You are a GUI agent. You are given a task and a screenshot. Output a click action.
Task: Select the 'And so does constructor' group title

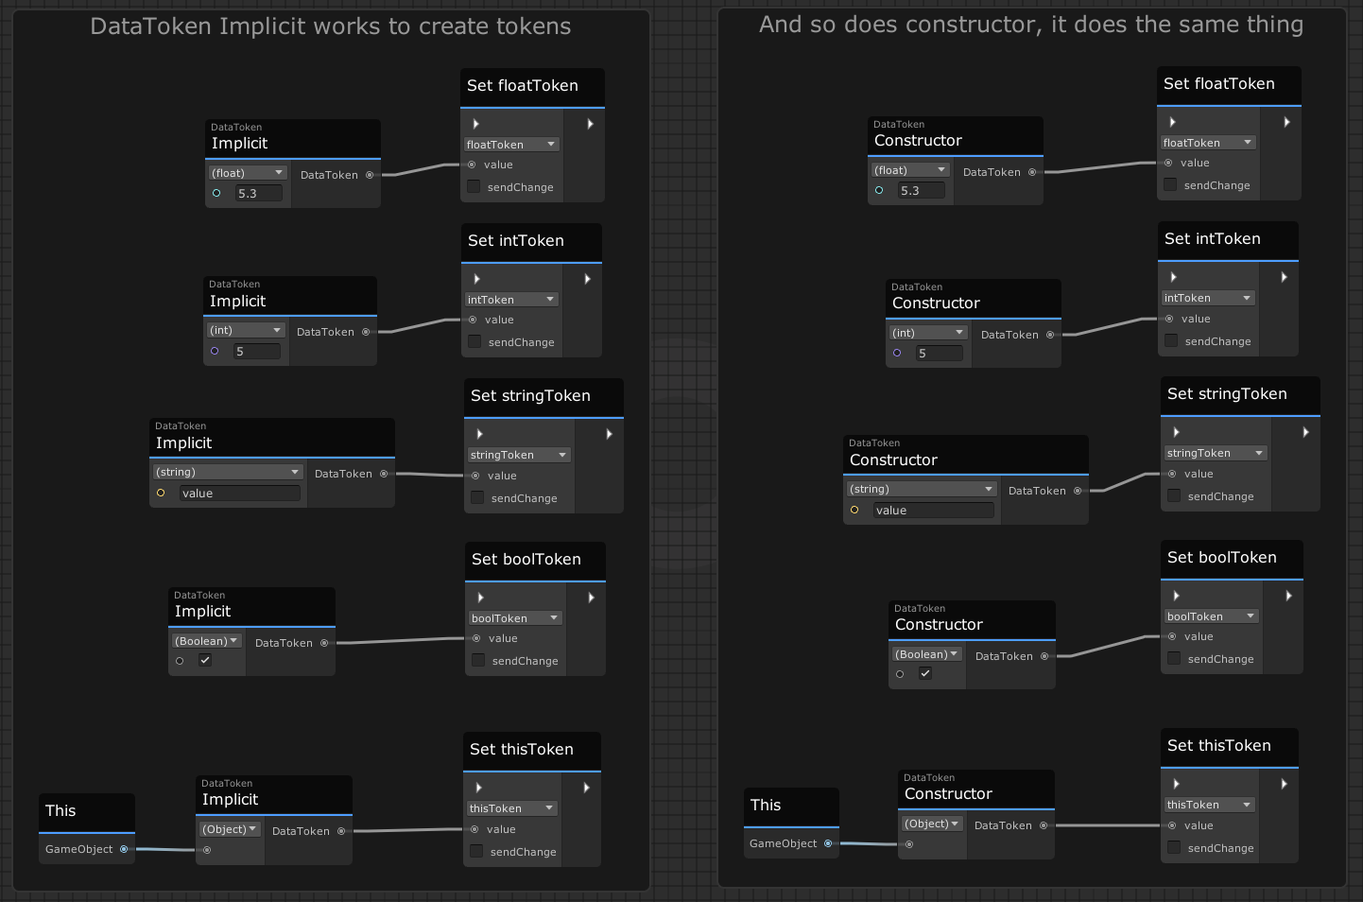click(1030, 25)
